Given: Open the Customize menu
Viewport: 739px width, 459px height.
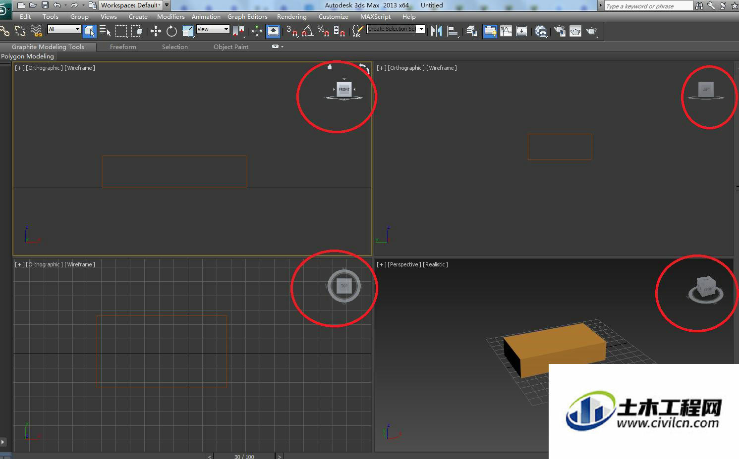Looking at the screenshot, I should pyautogui.click(x=333, y=16).
